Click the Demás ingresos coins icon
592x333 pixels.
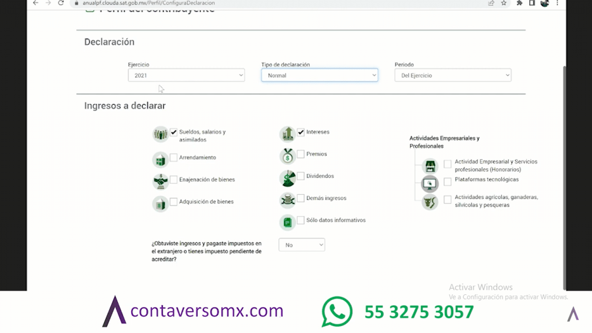[288, 200]
